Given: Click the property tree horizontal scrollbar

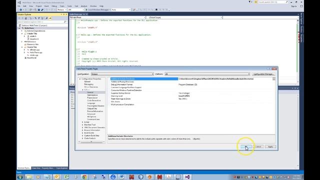Looking at the screenshot, I should pyautogui.click(x=91, y=142).
